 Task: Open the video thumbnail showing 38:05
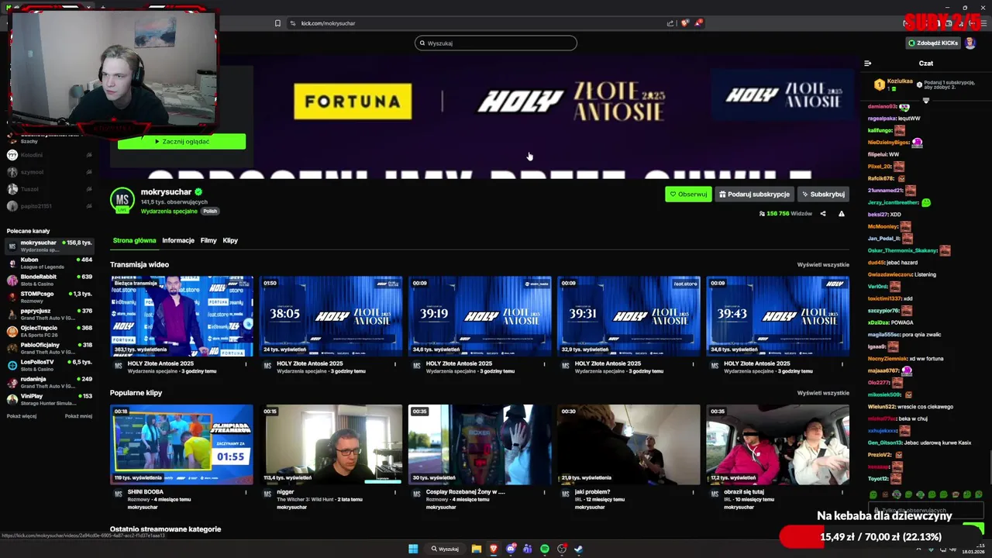point(331,316)
